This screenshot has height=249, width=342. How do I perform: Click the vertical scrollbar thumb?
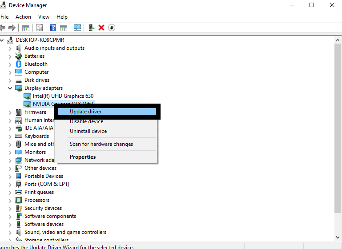(338, 128)
